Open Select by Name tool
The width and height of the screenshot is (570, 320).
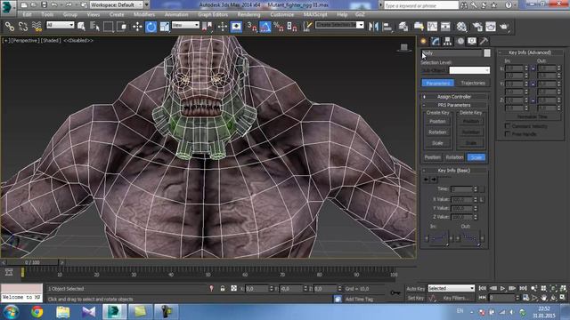click(94, 27)
